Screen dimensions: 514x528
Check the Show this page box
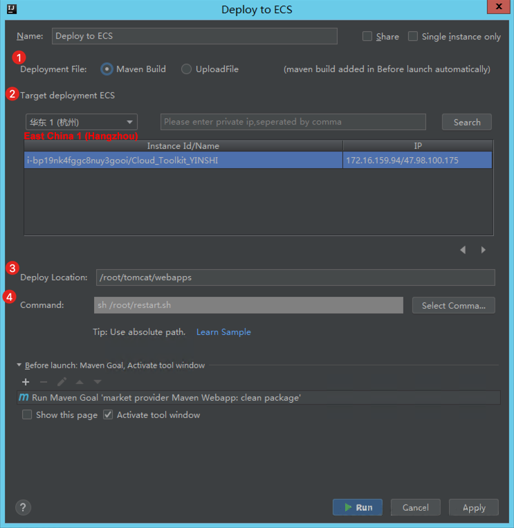(x=27, y=415)
